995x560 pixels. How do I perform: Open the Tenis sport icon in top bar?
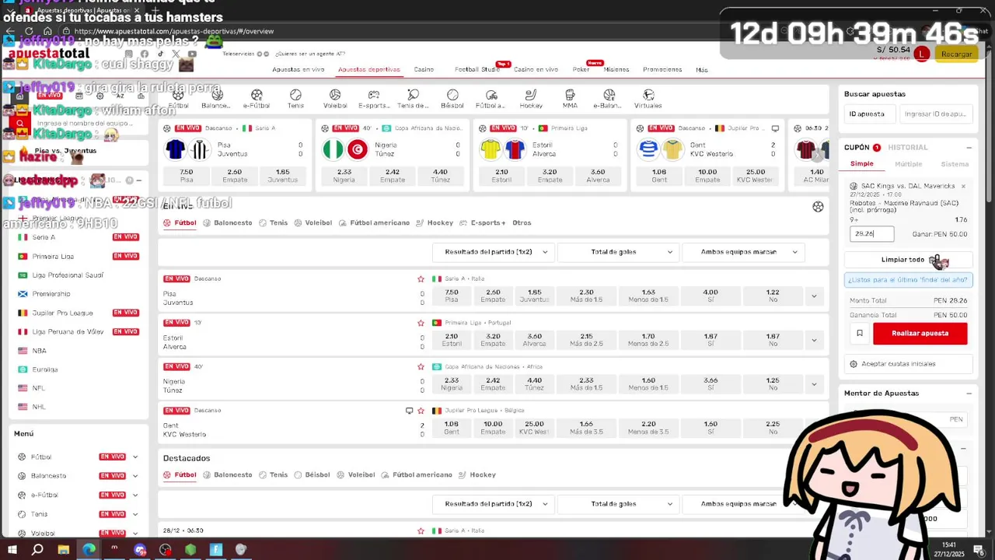coord(295,99)
